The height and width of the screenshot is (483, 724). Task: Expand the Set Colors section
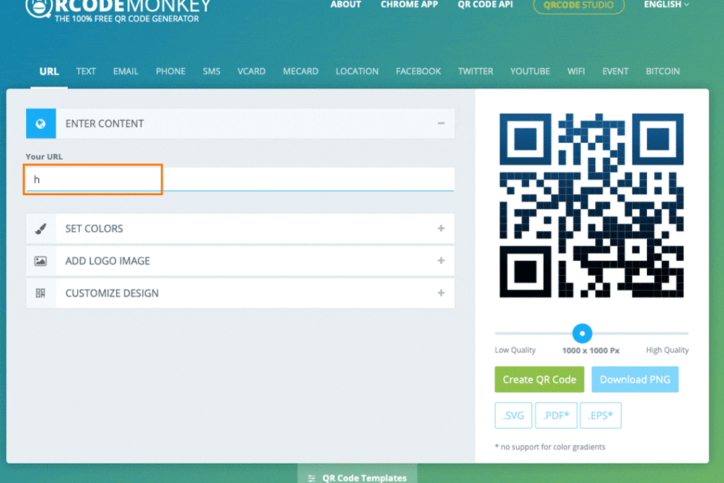pyautogui.click(x=441, y=228)
